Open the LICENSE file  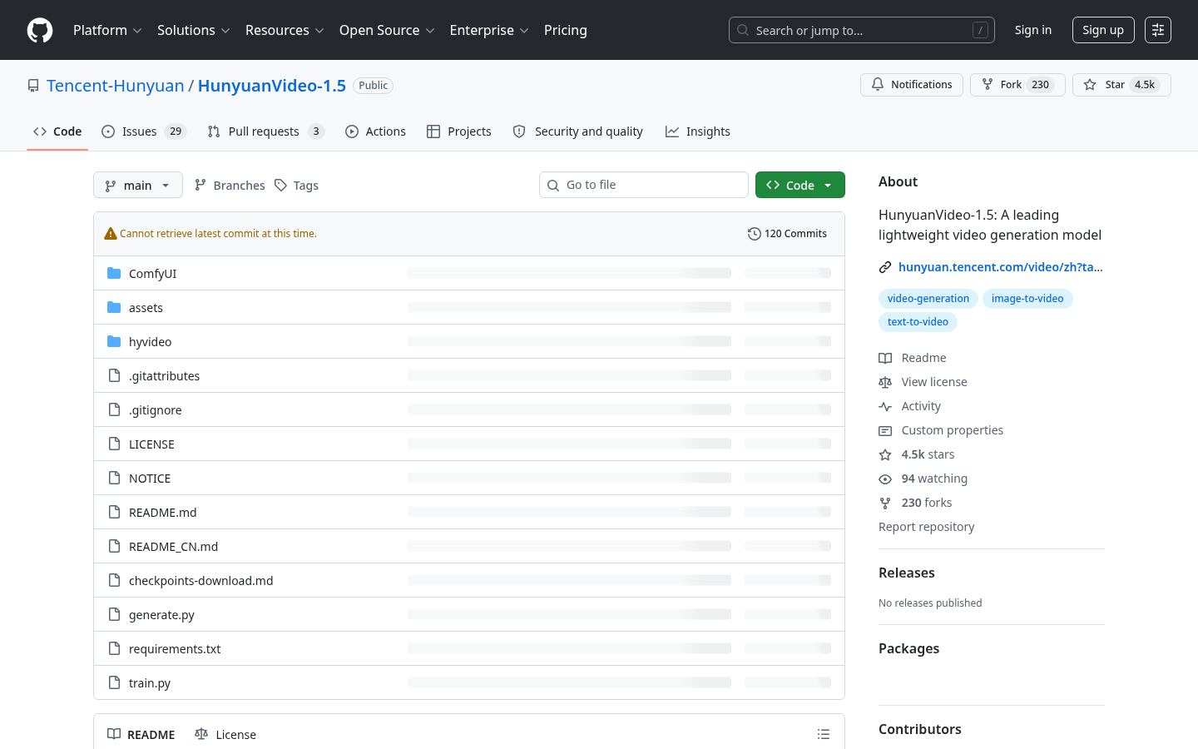pyautogui.click(x=151, y=444)
